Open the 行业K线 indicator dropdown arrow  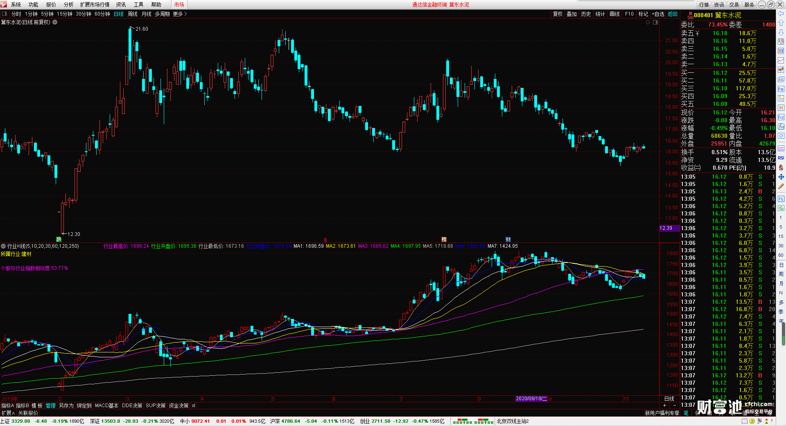pos(3,246)
